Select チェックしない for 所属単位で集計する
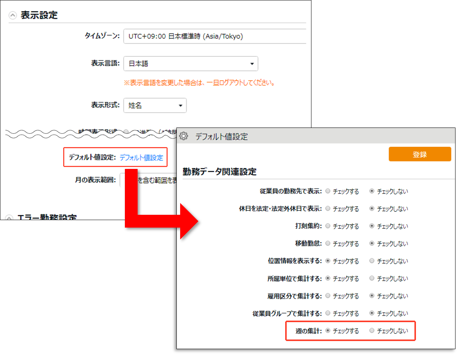Viewport: 457px width, 354px height. coord(372,278)
